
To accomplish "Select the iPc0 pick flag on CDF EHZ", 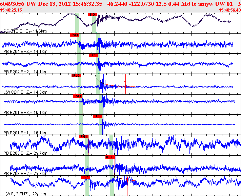I will tap(76, 76).
